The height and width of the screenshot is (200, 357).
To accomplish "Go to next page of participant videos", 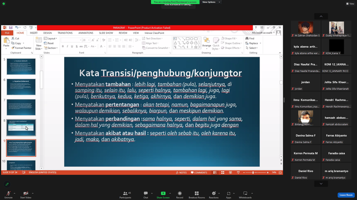I will coord(321,184).
